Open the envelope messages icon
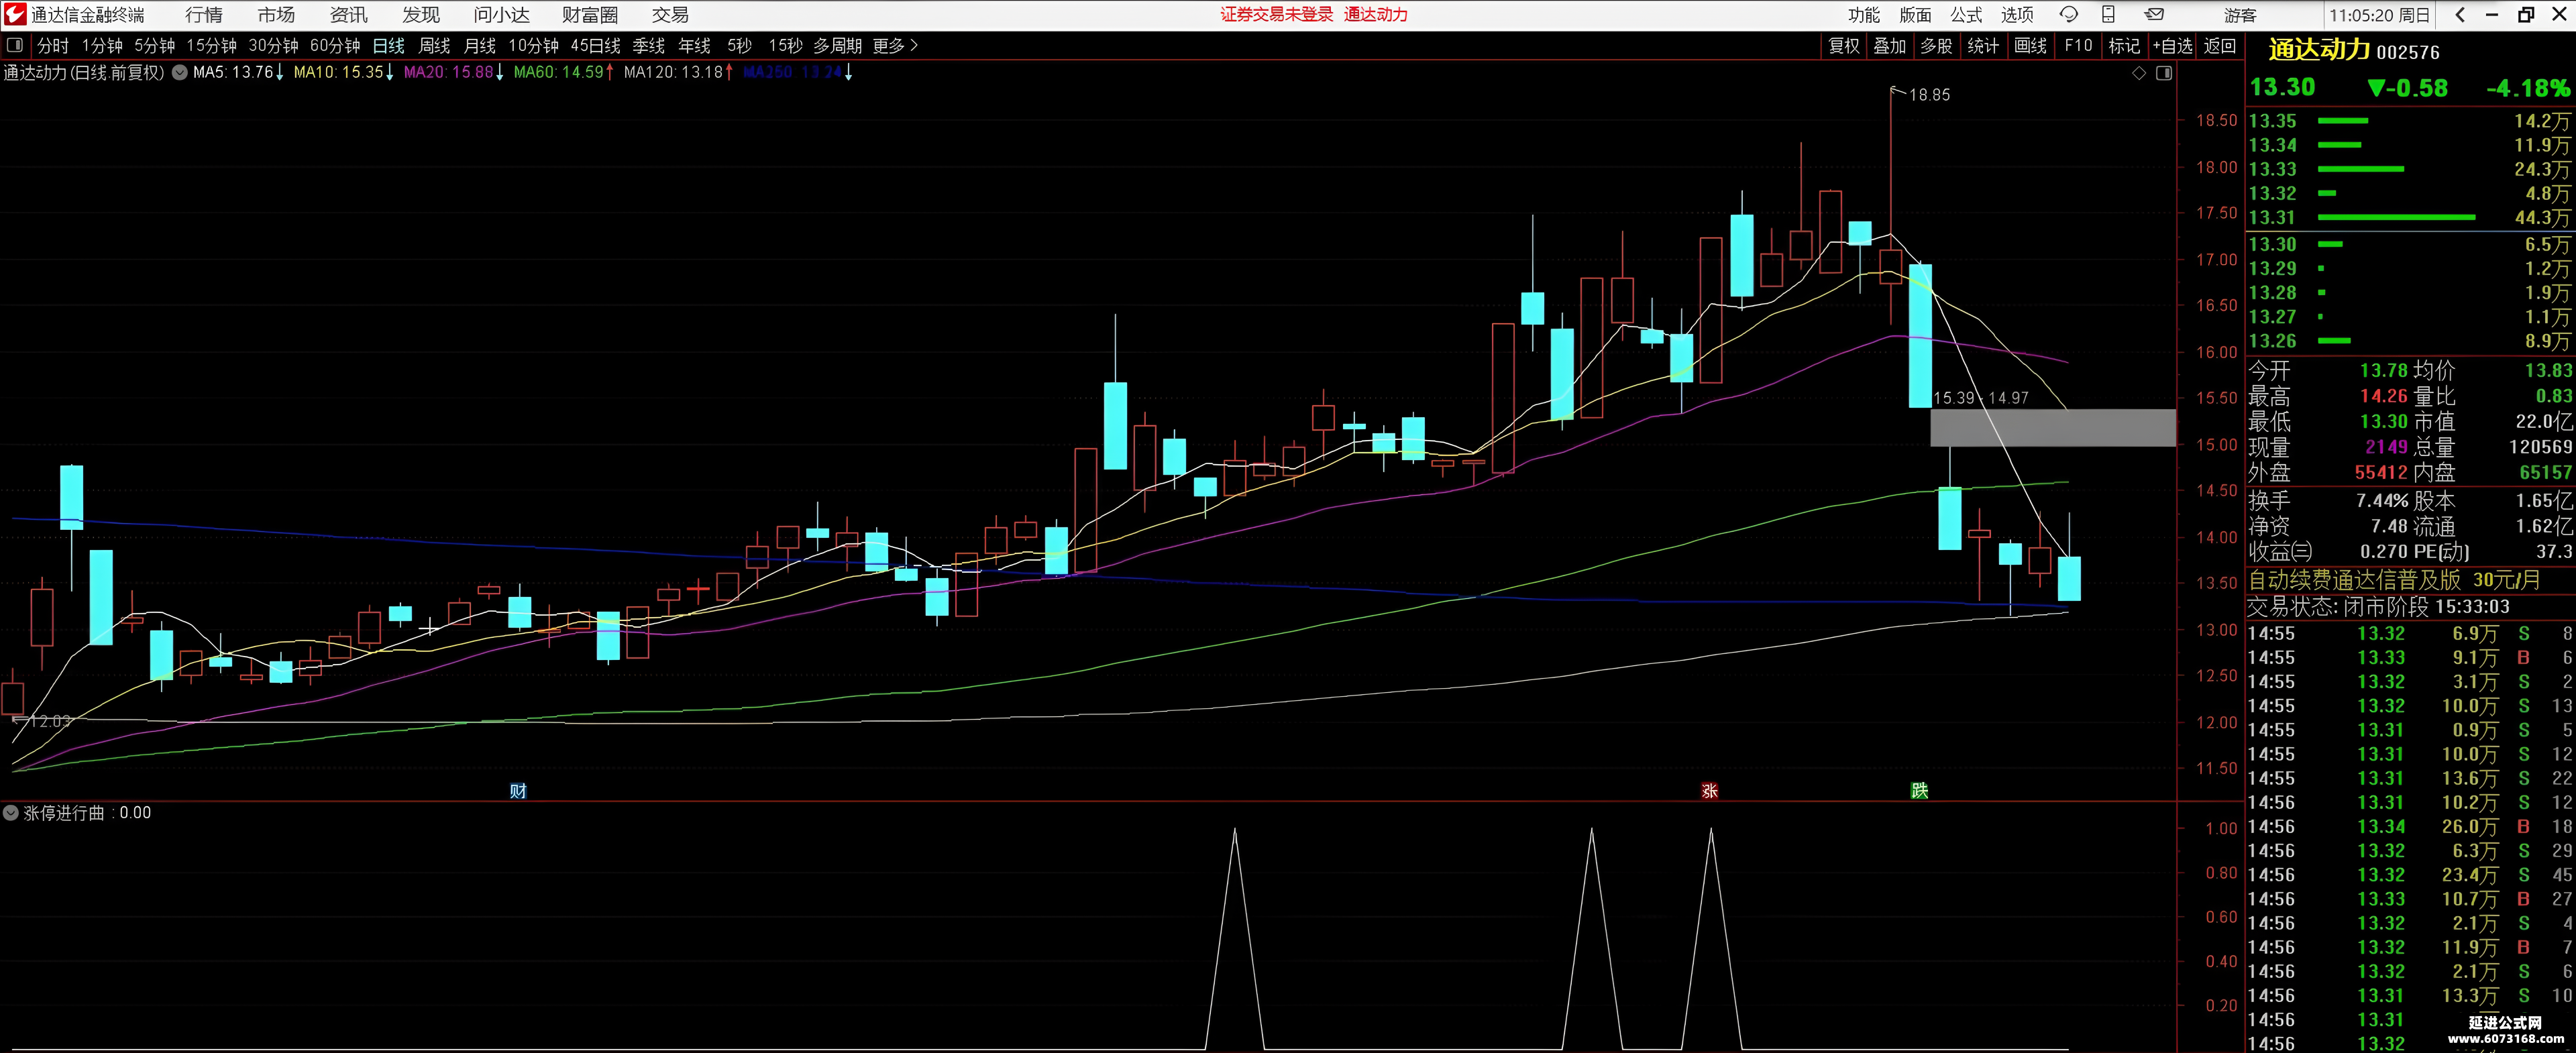2576x1053 pixels. [x=2155, y=15]
